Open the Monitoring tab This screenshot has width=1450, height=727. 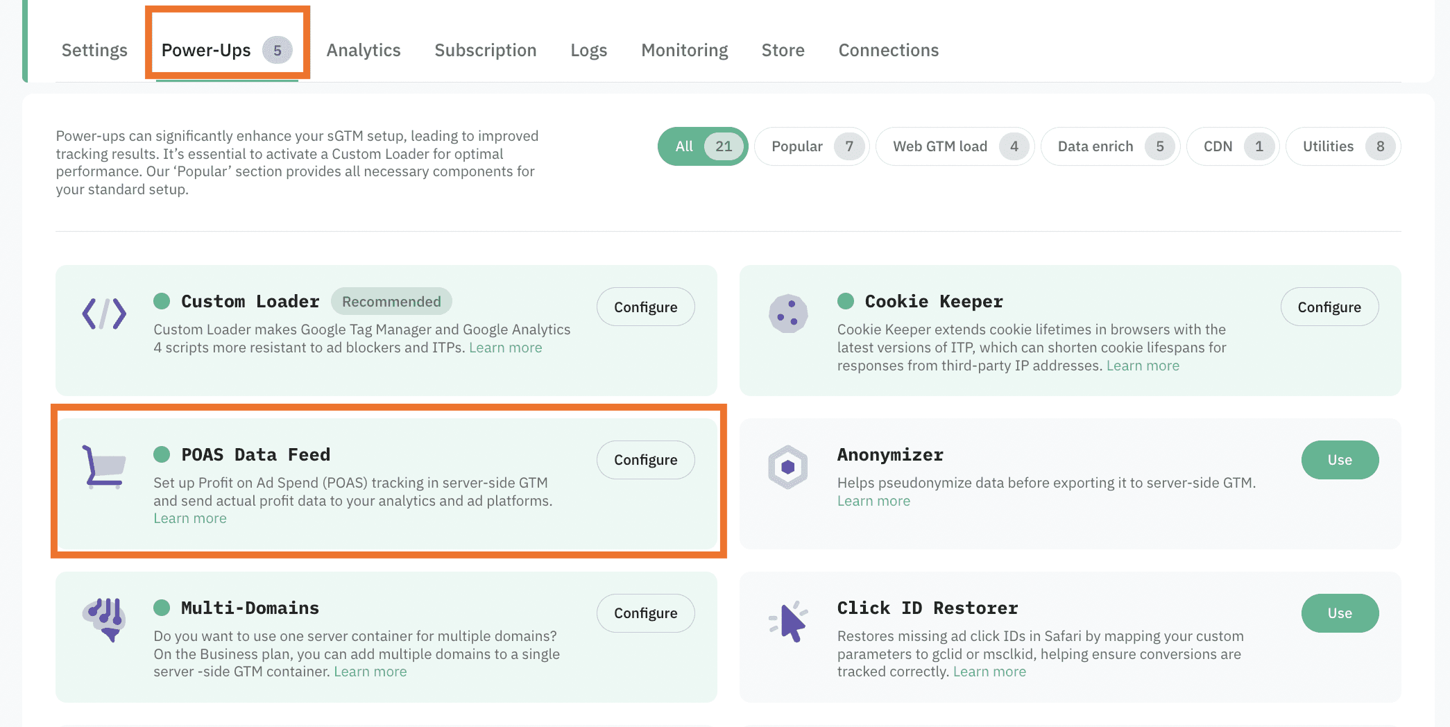coord(684,51)
